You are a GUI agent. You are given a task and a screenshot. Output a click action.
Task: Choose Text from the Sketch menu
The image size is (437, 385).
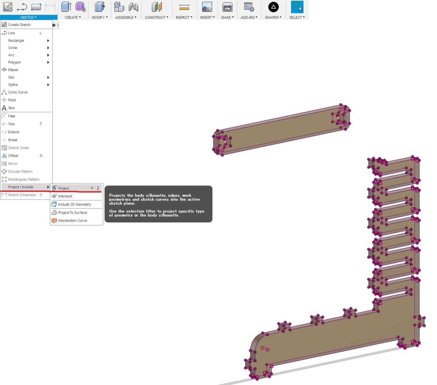pos(26,108)
